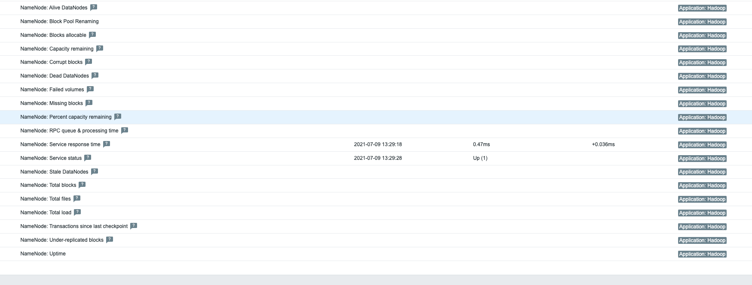Click help icon beside Total files
Image resolution: width=752 pixels, height=285 pixels.
pyautogui.click(x=77, y=198)
